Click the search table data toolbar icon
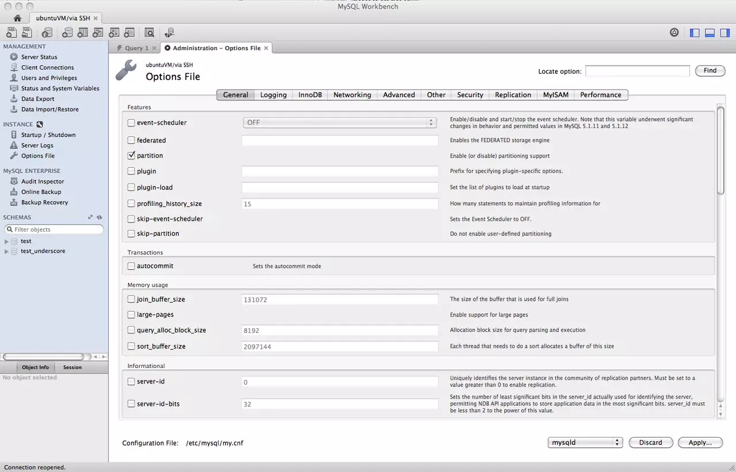Image resolution: width=736 pixels, height=472 pixels. tap(149, 33)
